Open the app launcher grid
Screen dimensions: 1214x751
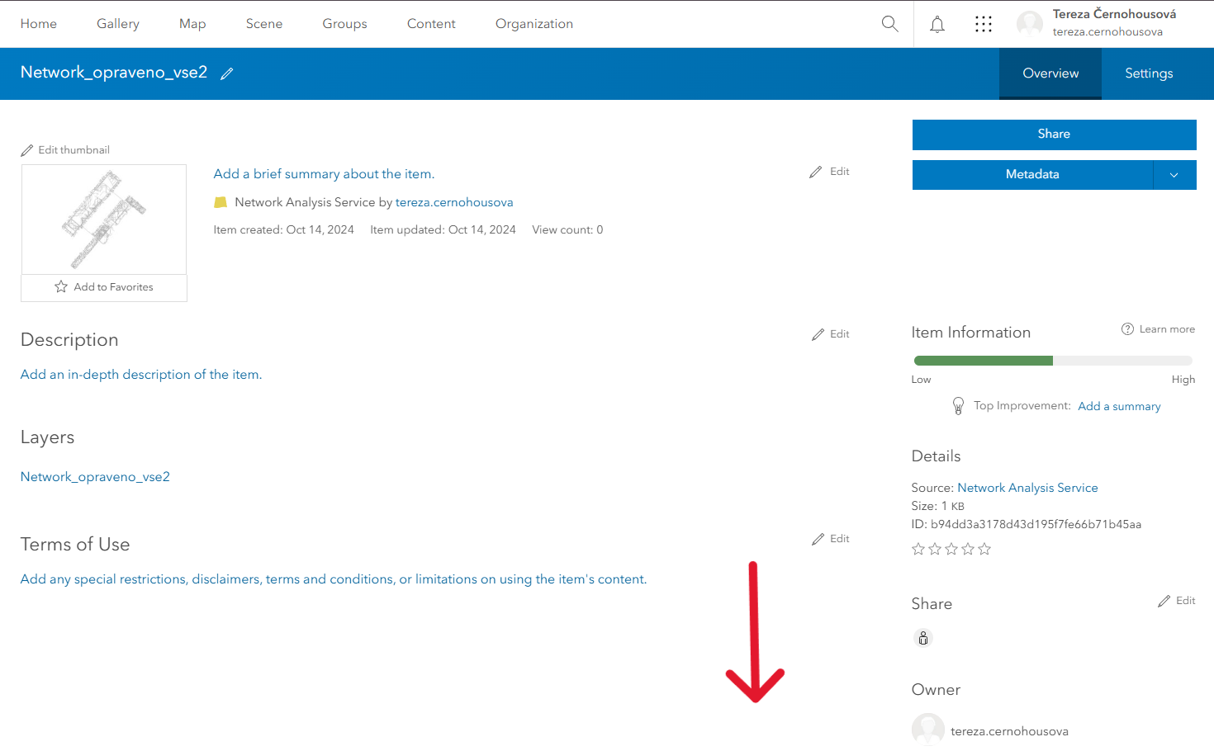tap(983, 24)
